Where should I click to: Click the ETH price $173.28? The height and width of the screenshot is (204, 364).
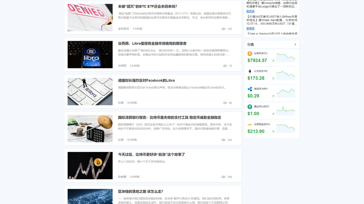(x=256, y=79)
